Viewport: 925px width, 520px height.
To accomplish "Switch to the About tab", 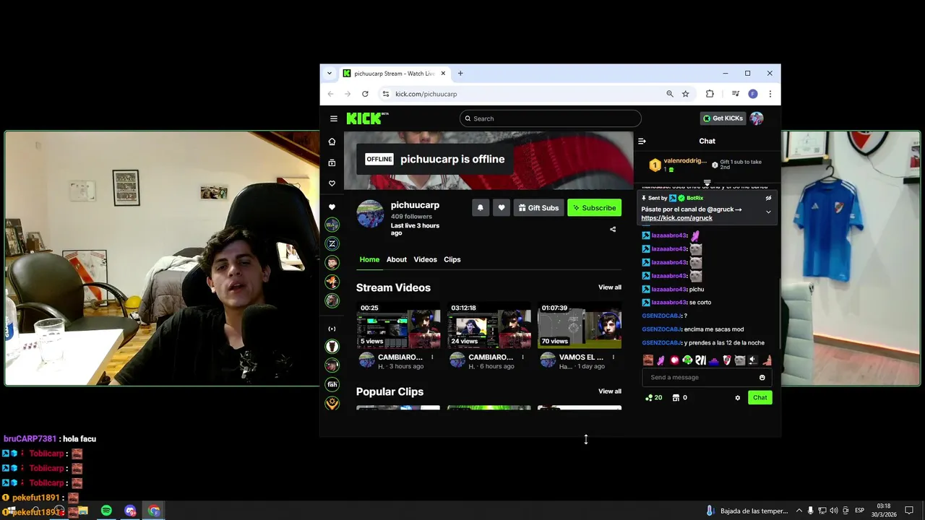I will pos(397,259).
